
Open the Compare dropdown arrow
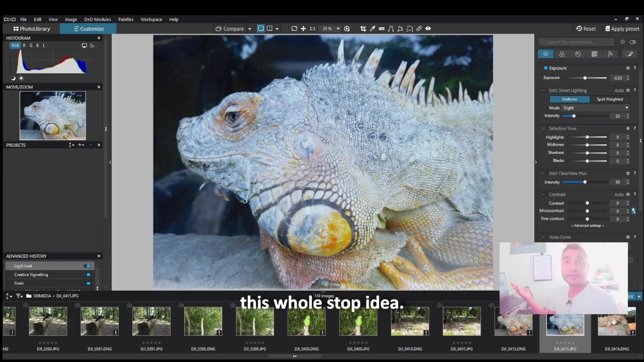[250, 29]
